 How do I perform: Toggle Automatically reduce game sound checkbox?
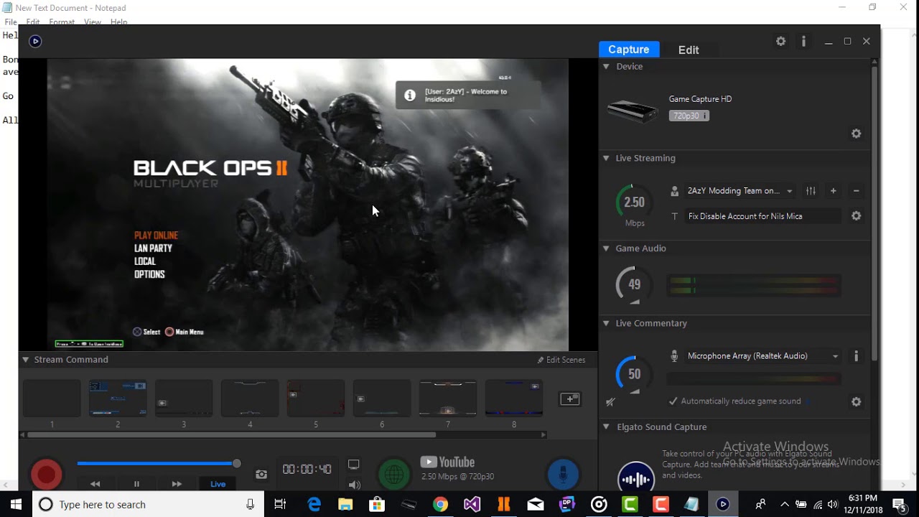tap(673, 401)
